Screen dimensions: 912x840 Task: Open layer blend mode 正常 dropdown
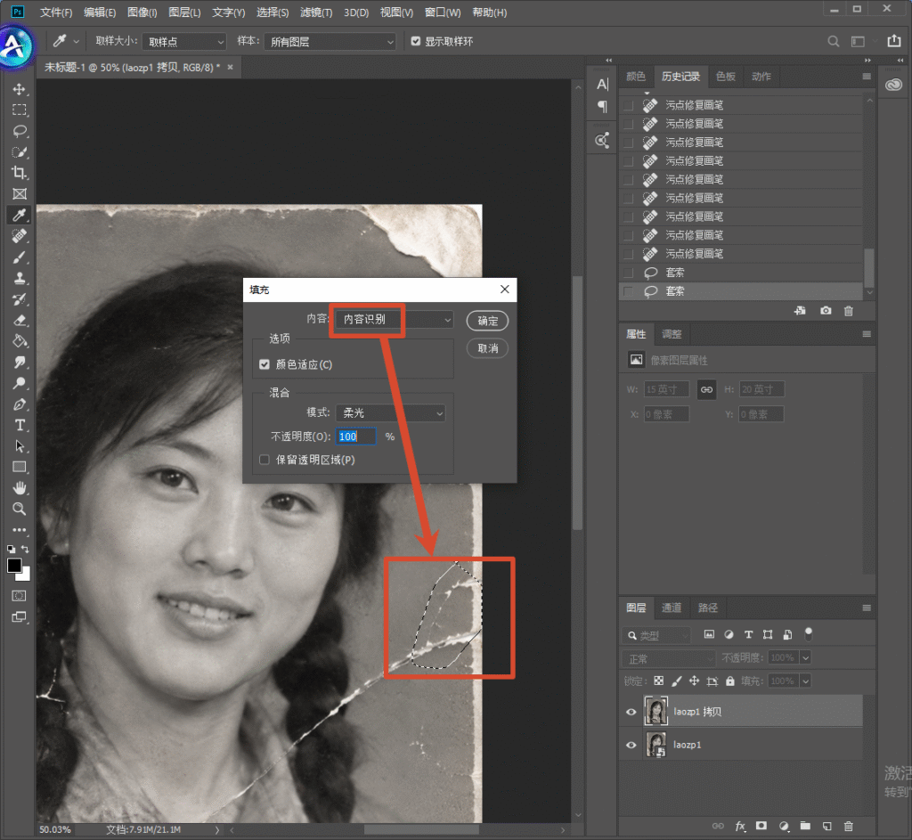coord(669,658)
